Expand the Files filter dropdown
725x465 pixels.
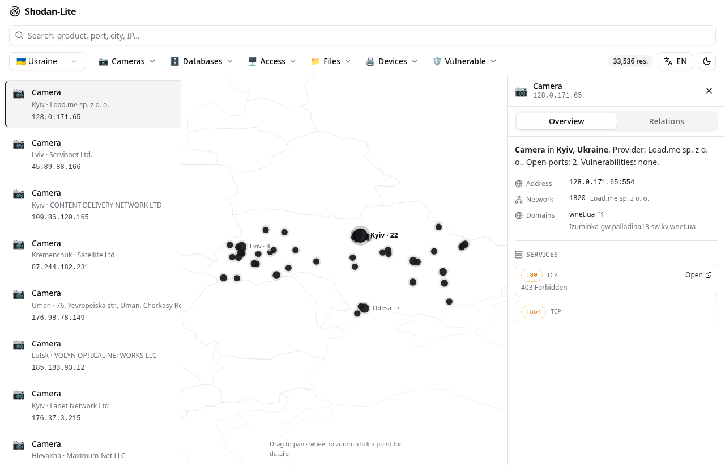(x=331, y=61)
